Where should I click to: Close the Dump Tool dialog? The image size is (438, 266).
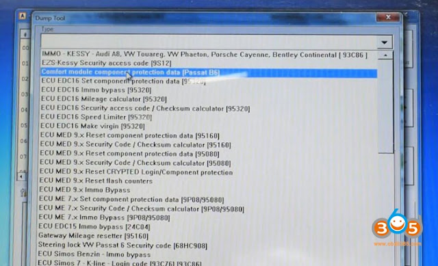(388, 17)
